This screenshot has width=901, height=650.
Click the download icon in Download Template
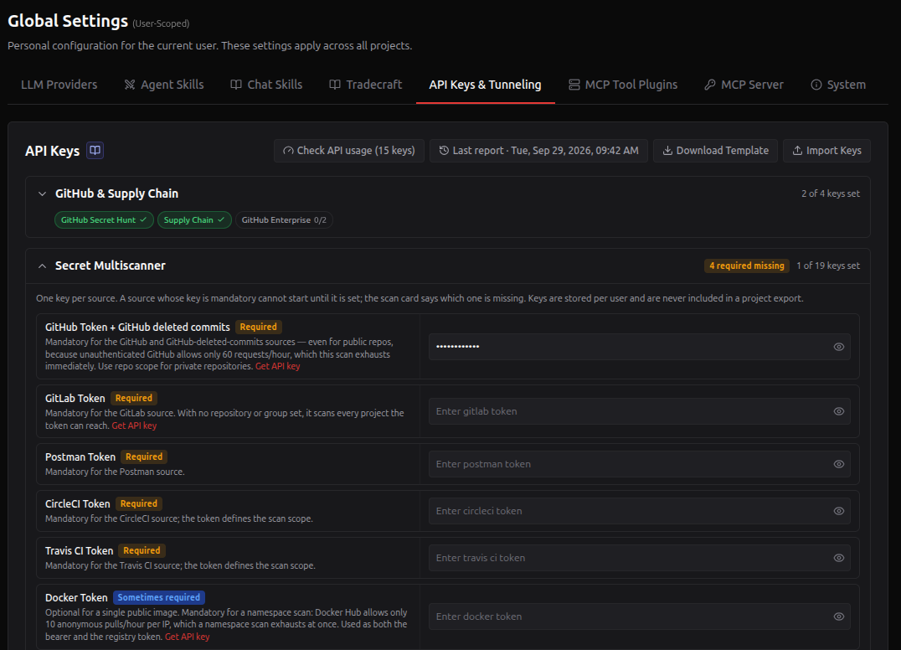point(667,151)
